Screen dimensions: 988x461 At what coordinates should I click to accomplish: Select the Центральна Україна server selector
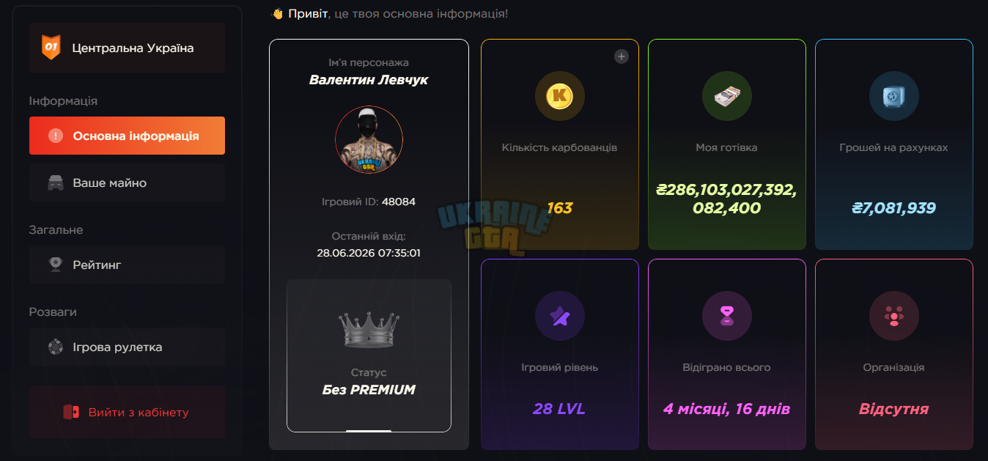tap(127, 48)
